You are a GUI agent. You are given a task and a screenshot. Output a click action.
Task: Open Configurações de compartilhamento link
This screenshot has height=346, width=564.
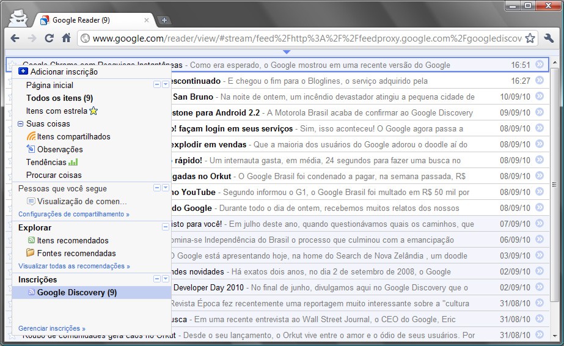click(x=74, y=214)
